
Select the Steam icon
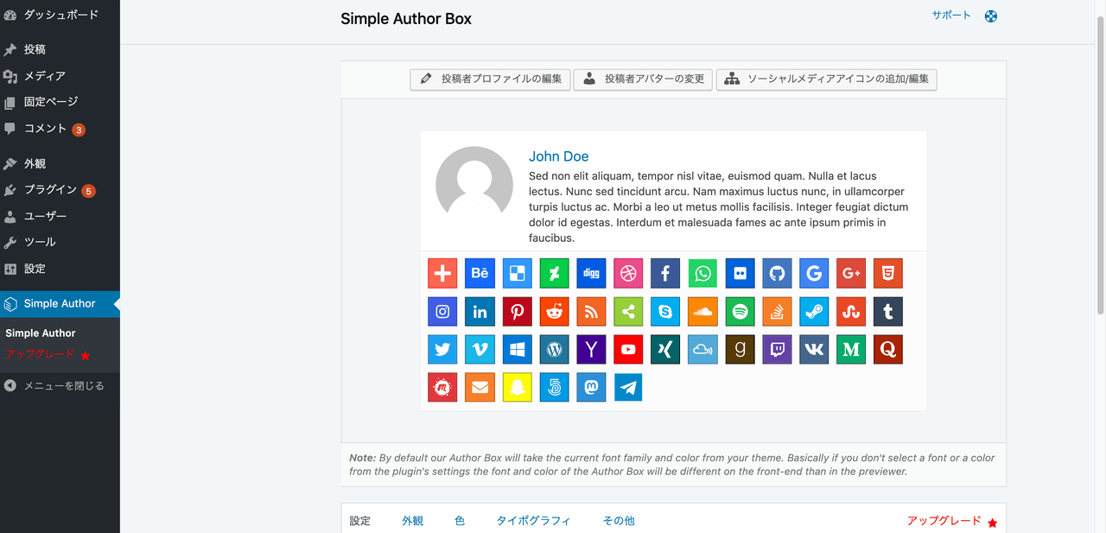point(814,312)
